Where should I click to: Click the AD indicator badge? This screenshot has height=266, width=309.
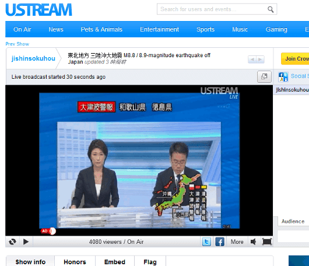click(x=48, y=231)
